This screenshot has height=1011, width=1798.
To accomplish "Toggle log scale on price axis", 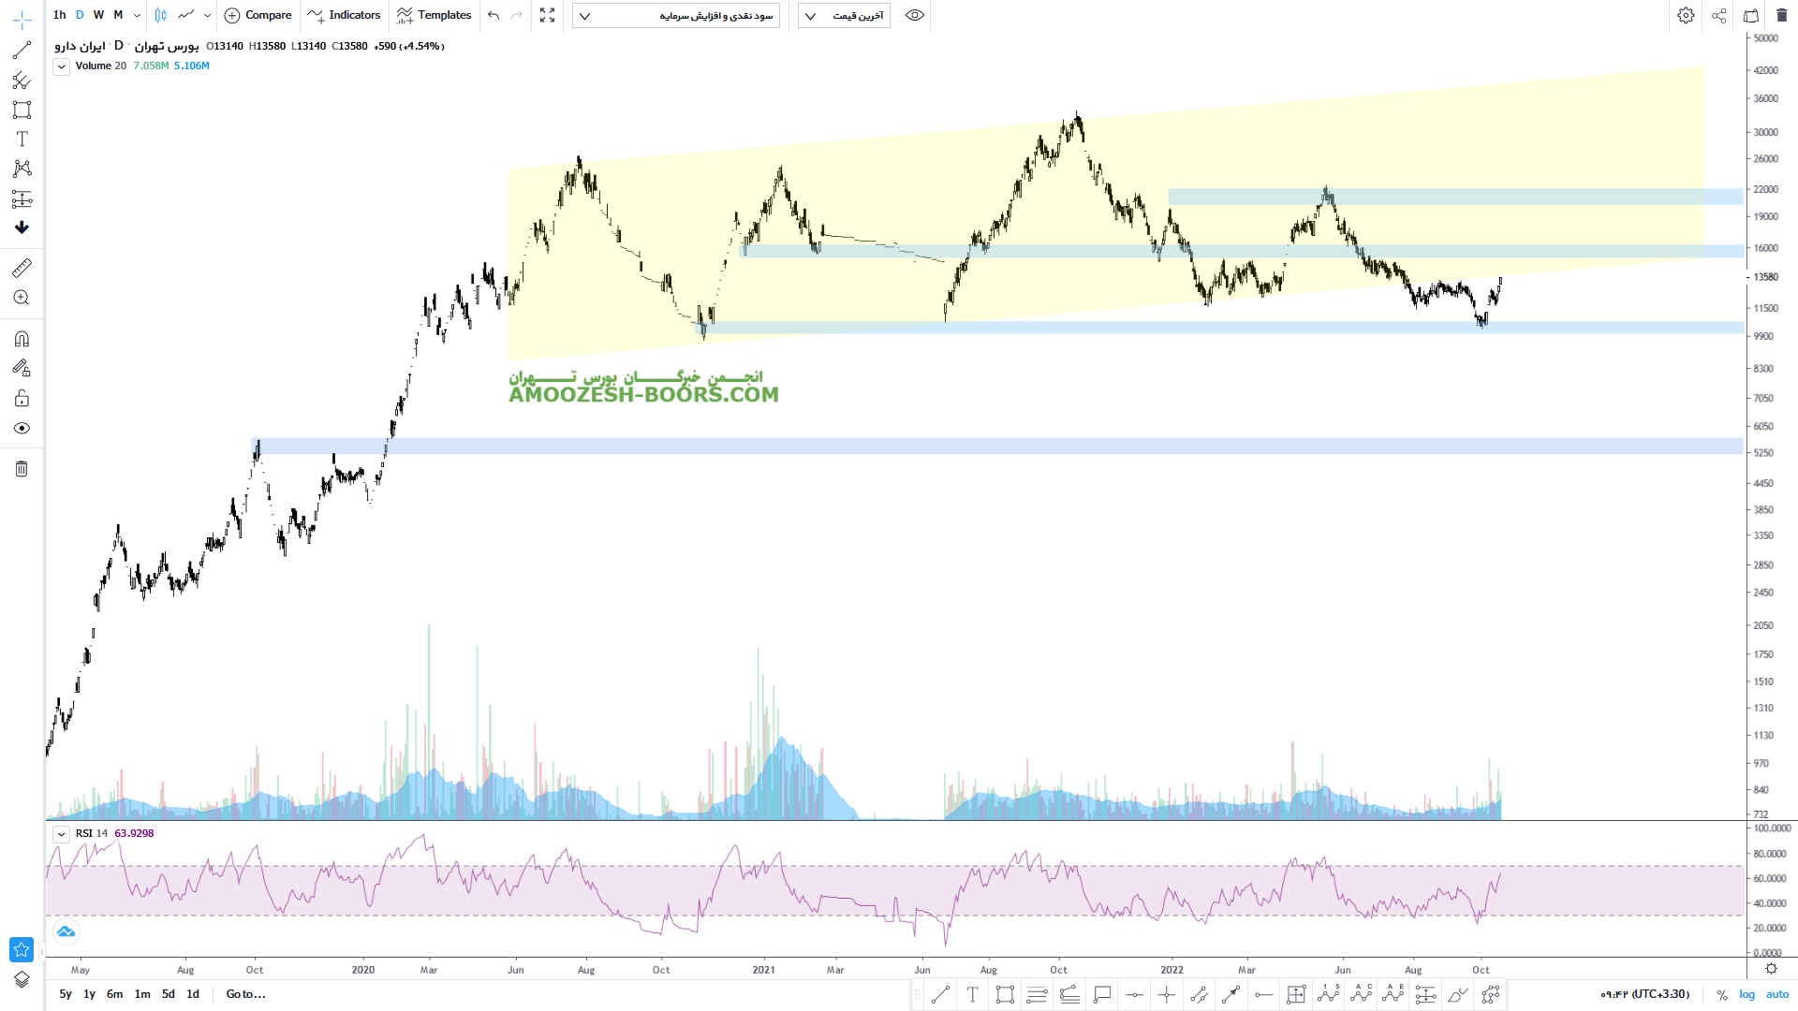I will pos(1746,994).
